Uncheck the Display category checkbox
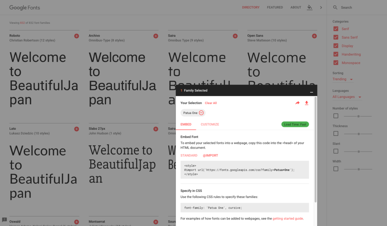This screenshot has height=226, width=387. (336, 46)
